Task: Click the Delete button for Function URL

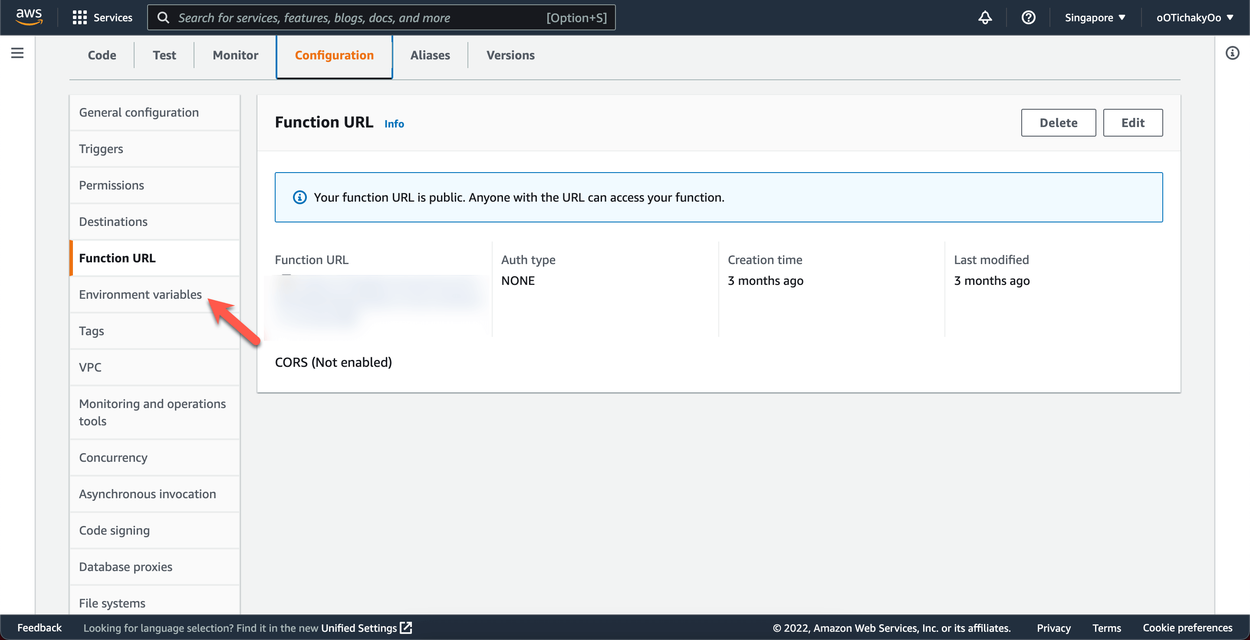Action: (x=1058, y=123)
